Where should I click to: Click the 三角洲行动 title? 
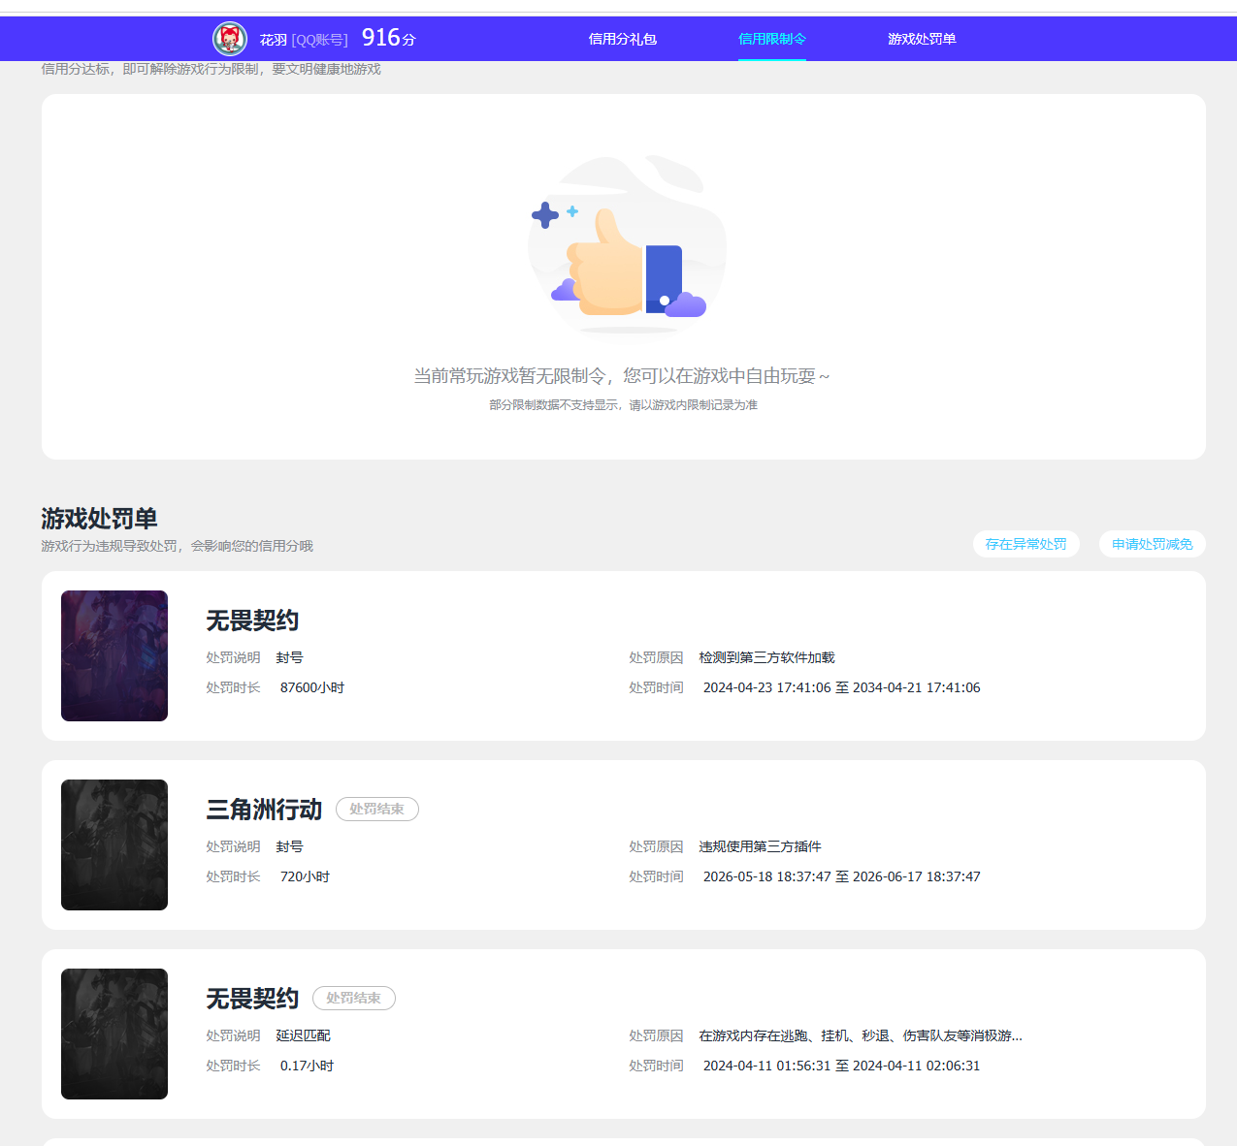point(264,810)
